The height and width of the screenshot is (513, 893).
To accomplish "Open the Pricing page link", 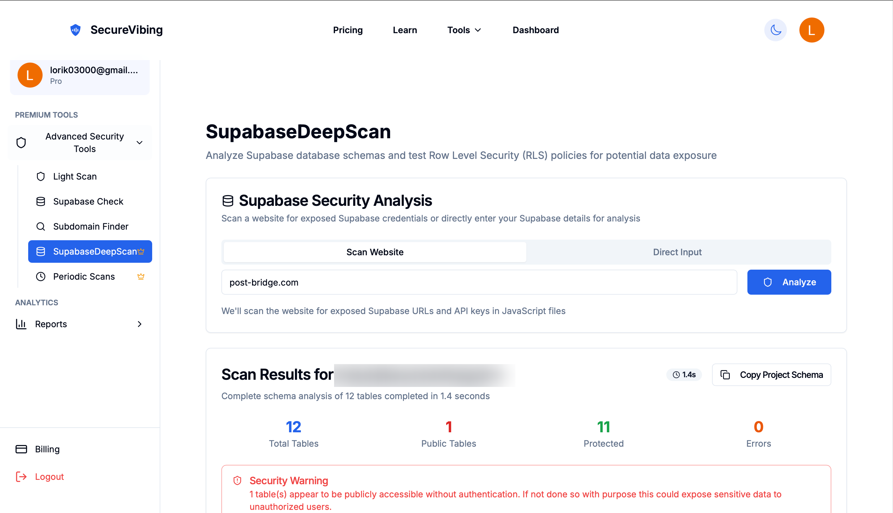I will pos(348,30).
